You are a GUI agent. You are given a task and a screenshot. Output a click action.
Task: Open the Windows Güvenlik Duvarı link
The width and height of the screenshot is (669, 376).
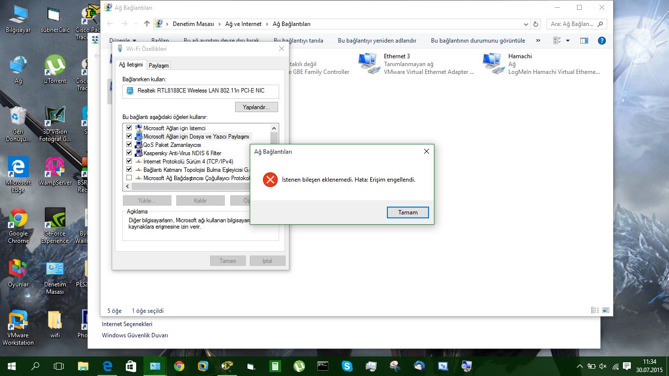(135, 335)
